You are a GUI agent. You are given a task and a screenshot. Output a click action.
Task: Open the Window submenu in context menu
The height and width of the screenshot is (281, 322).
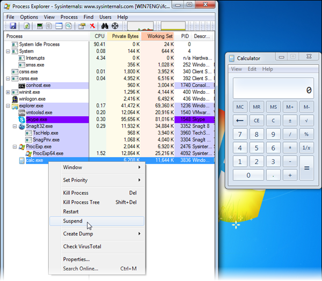pos(97,167)
